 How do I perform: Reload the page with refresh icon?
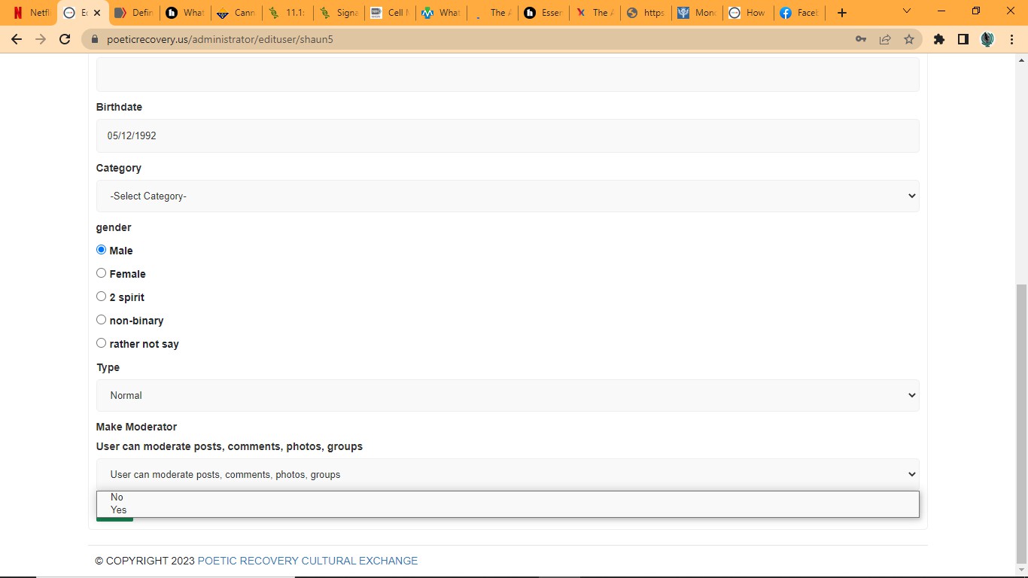[65, 39]
